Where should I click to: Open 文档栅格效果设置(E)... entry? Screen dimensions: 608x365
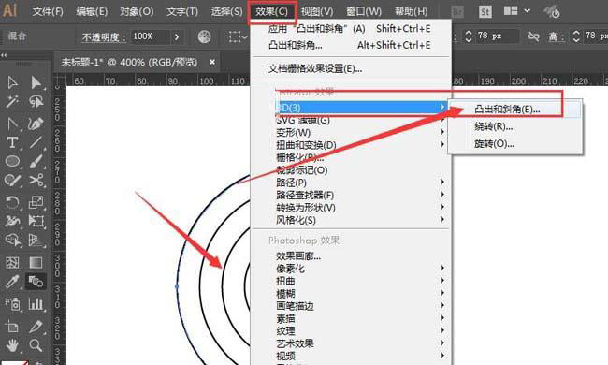coord(315,68)
